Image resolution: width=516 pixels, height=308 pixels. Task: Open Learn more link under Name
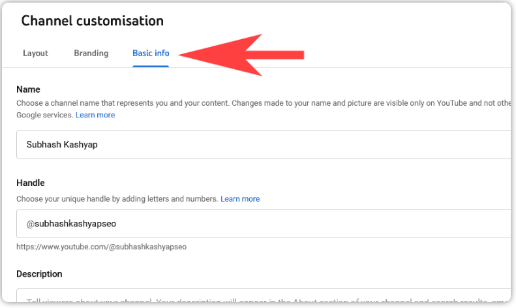(x=95, y=115)
